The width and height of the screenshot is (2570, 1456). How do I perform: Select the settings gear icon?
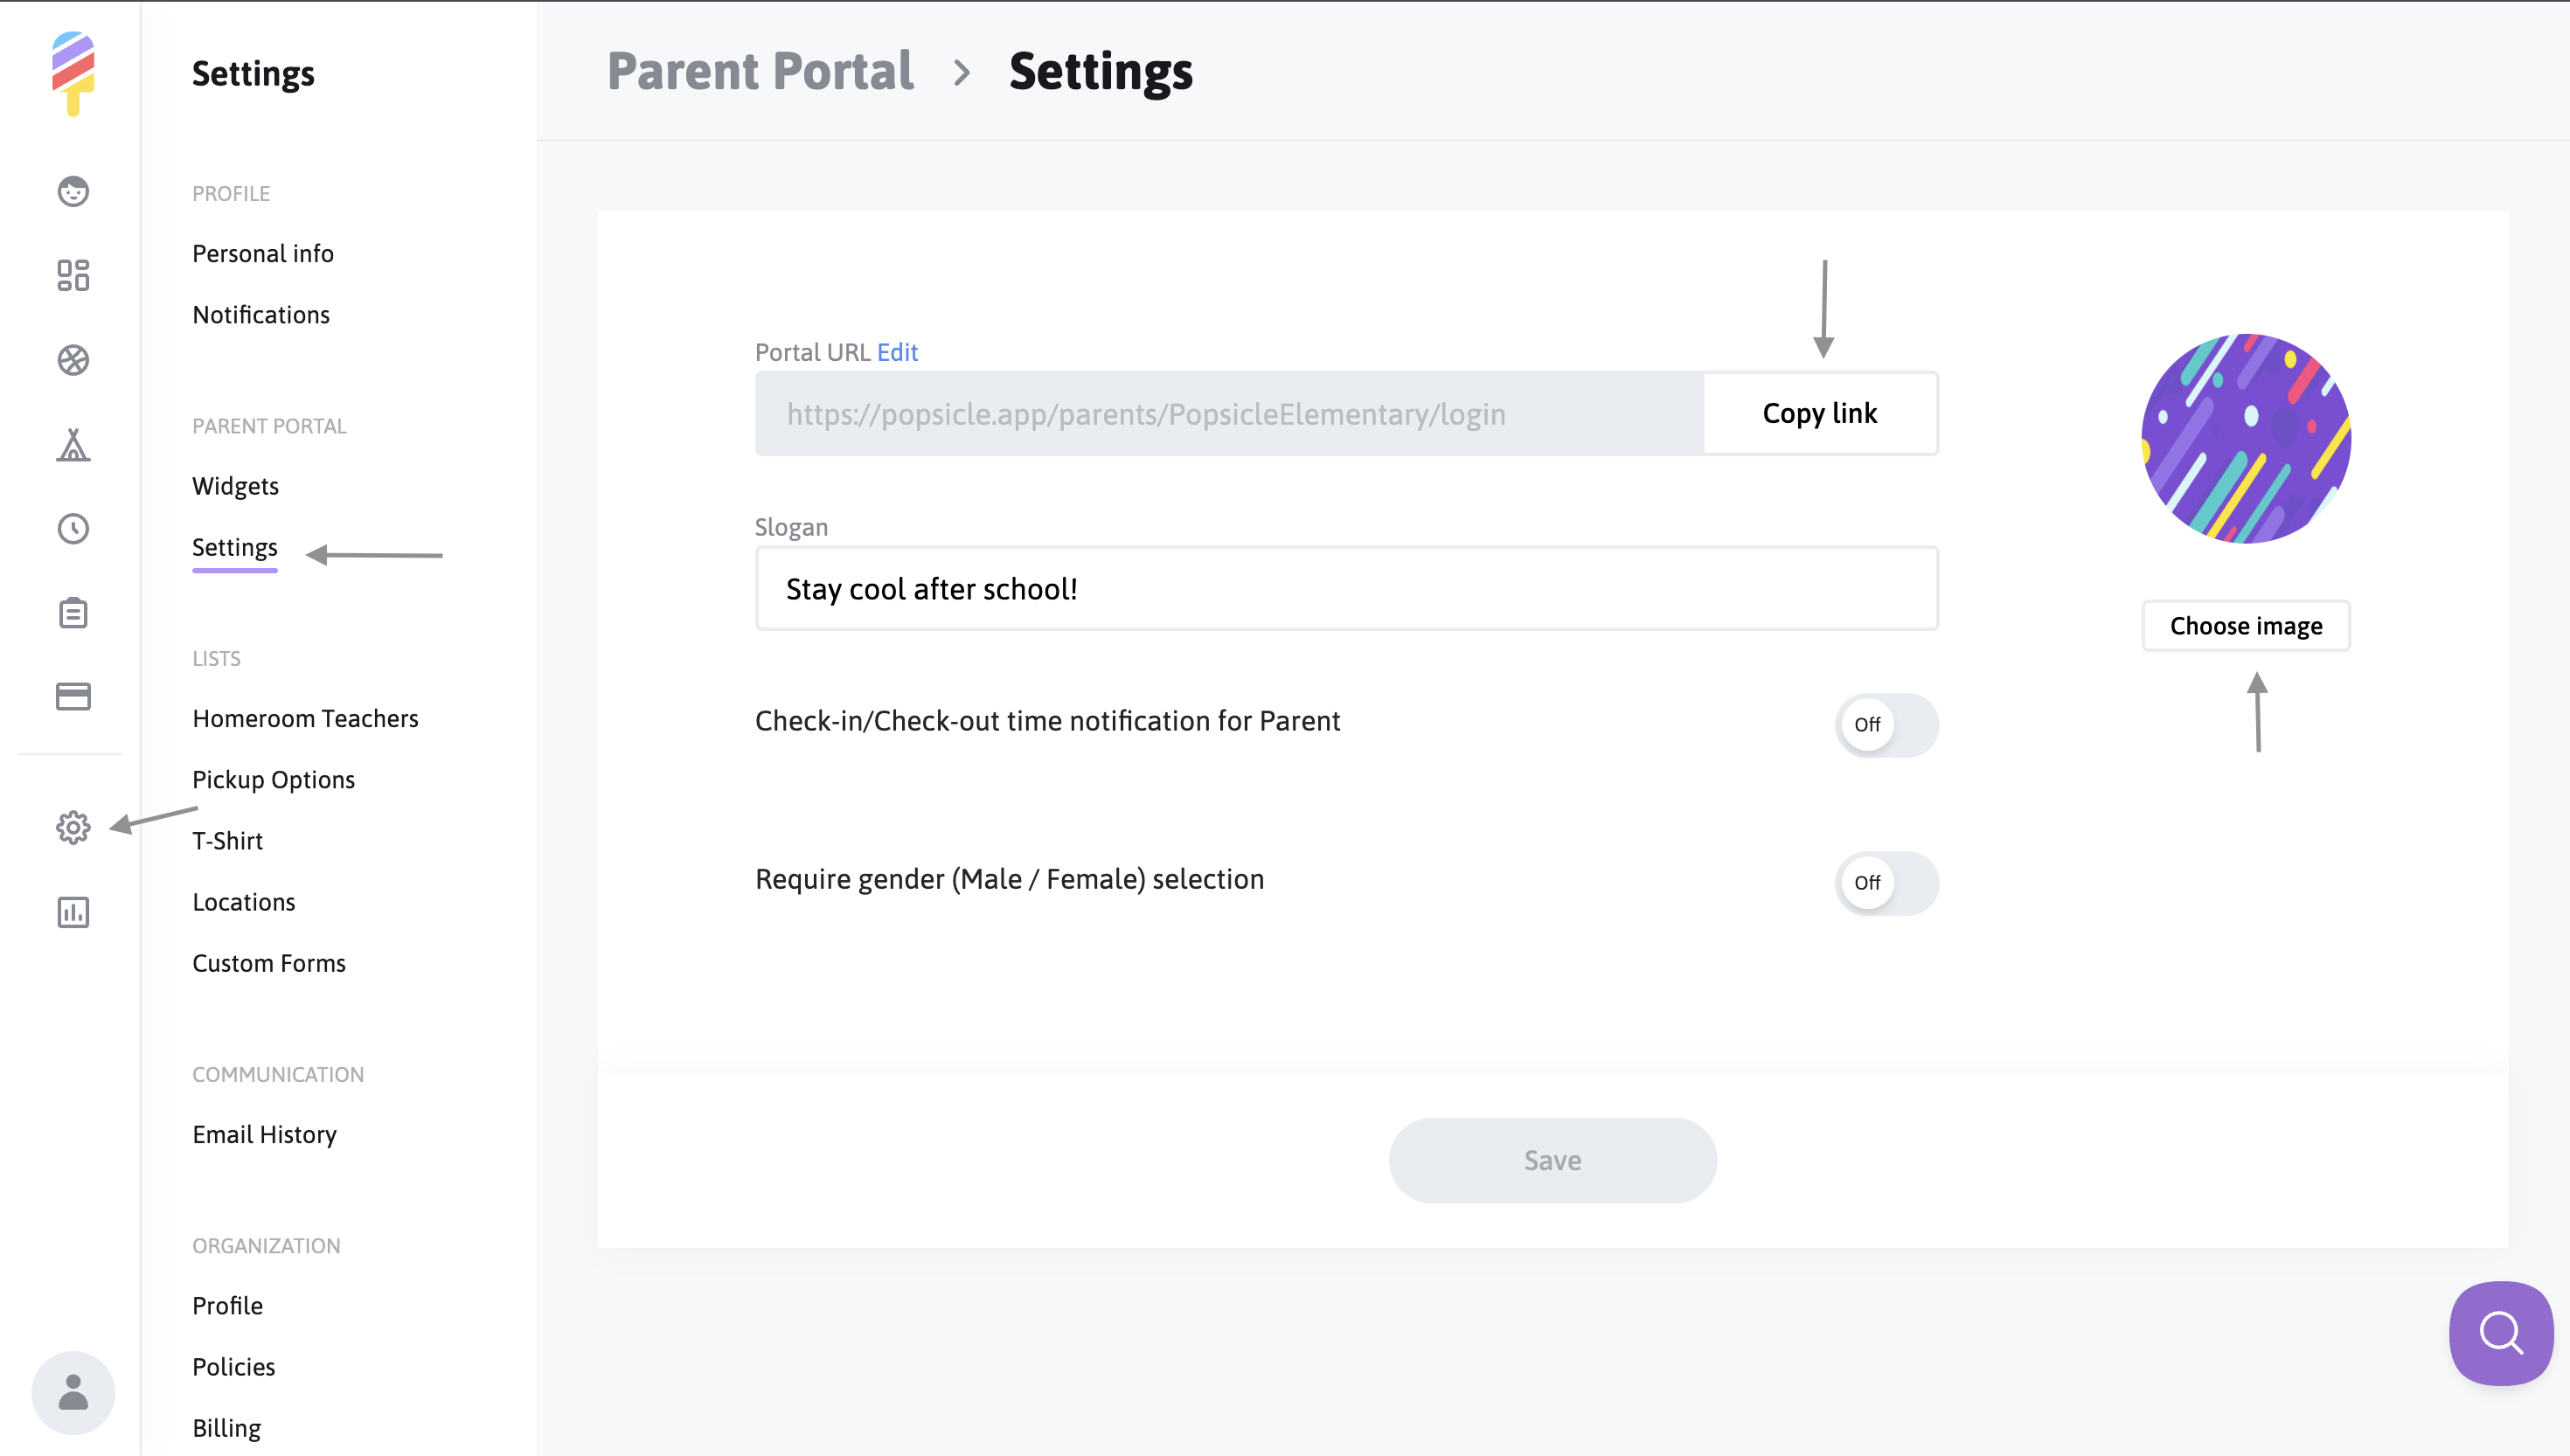73,828
